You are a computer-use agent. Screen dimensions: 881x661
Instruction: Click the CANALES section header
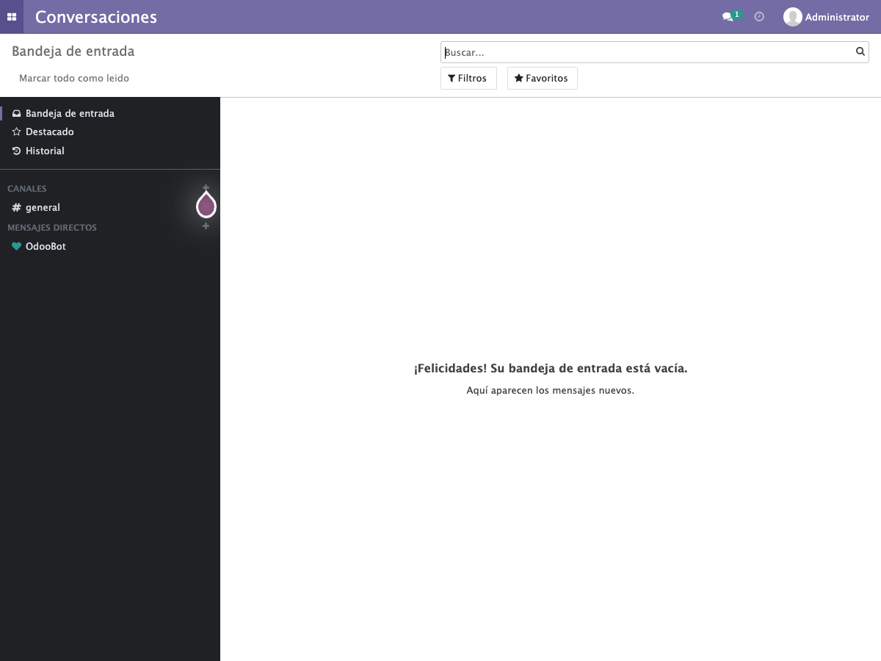27,189
